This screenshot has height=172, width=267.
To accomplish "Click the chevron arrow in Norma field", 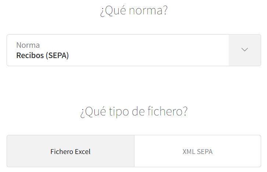I will click(245, 50).
